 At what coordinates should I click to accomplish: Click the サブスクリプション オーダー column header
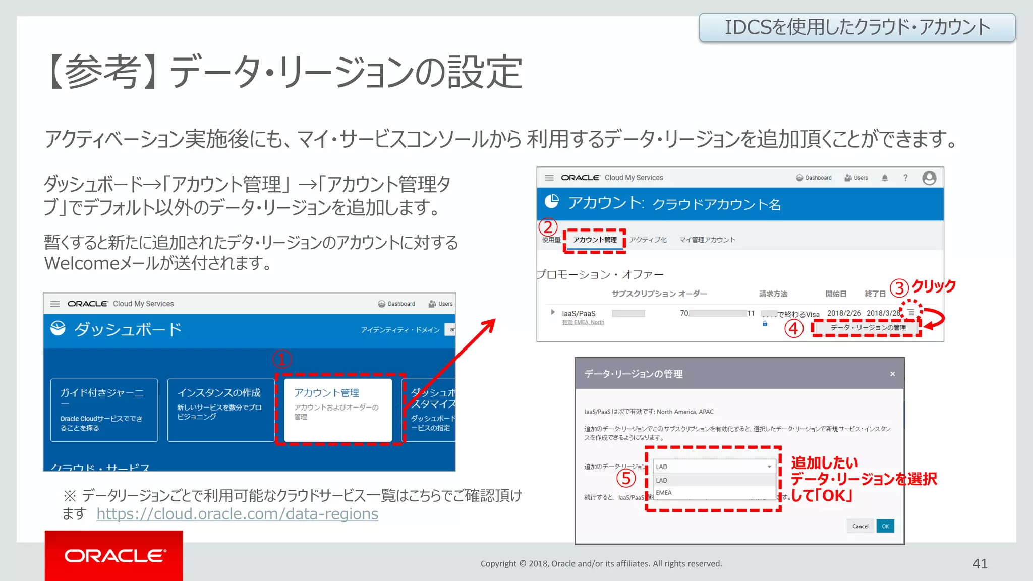[x=659, y=294]
